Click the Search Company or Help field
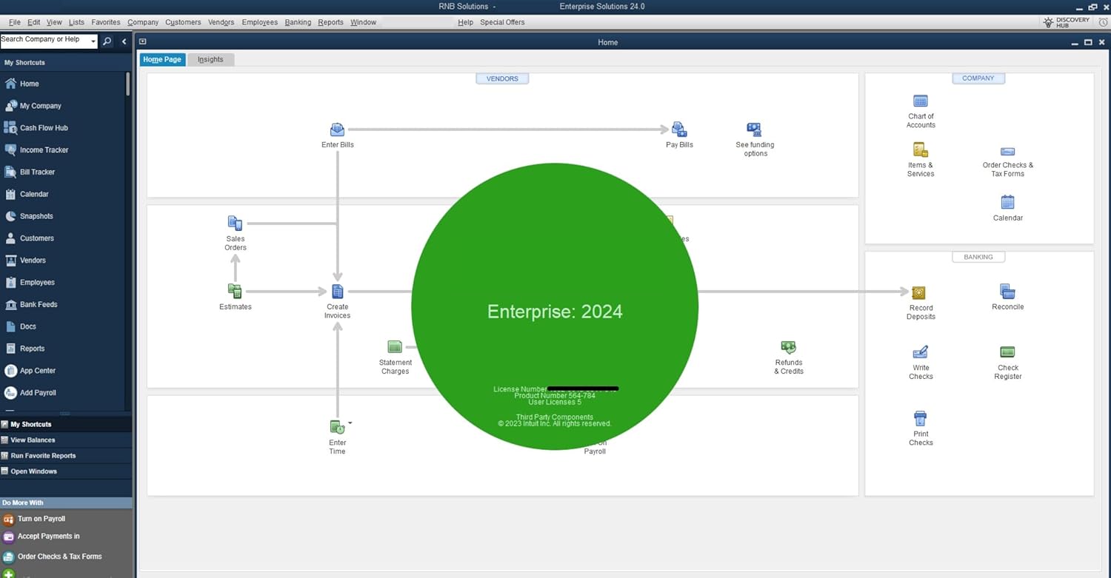This screenshot has height=578, width=1111. [44, 40]
